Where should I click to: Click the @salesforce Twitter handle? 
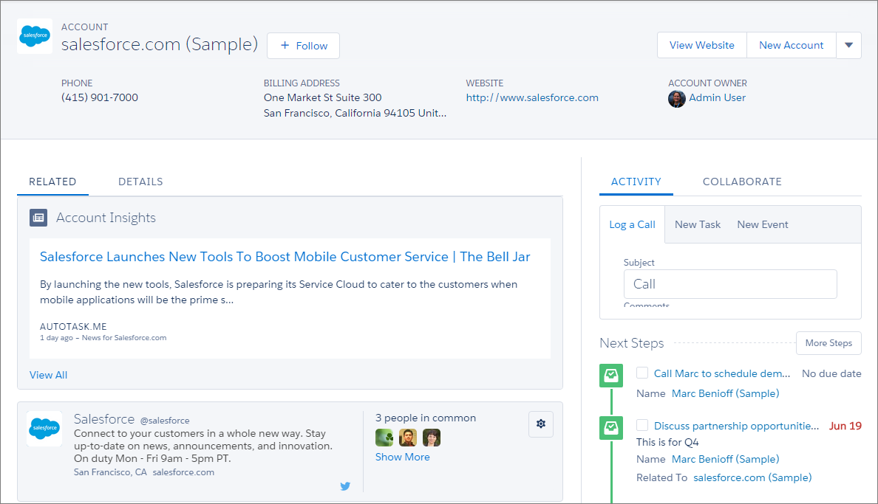165,421
